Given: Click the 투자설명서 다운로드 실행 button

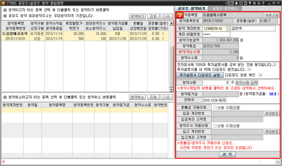Looking at the screenshot, I should [200, 75].
